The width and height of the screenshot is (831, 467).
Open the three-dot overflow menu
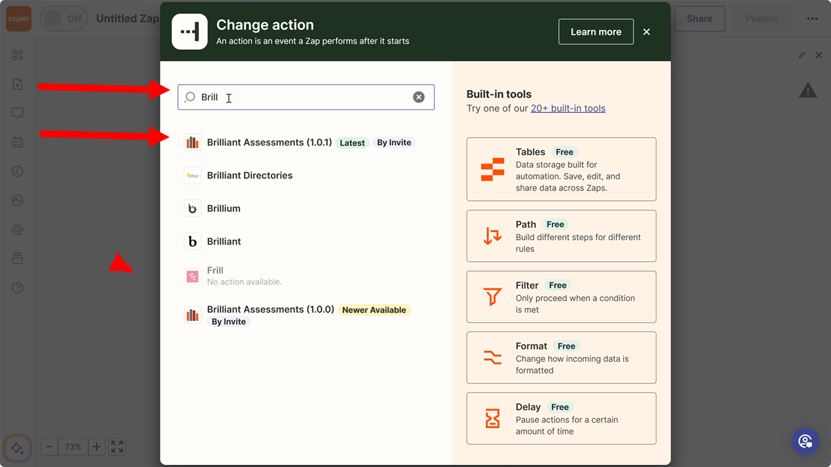coord(812,19)
